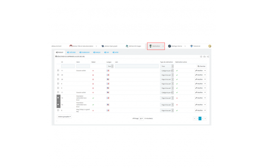Tick checkbox for Coussin colibri US-flag row
Screen dimensions: 263x168
coord(58,92)
